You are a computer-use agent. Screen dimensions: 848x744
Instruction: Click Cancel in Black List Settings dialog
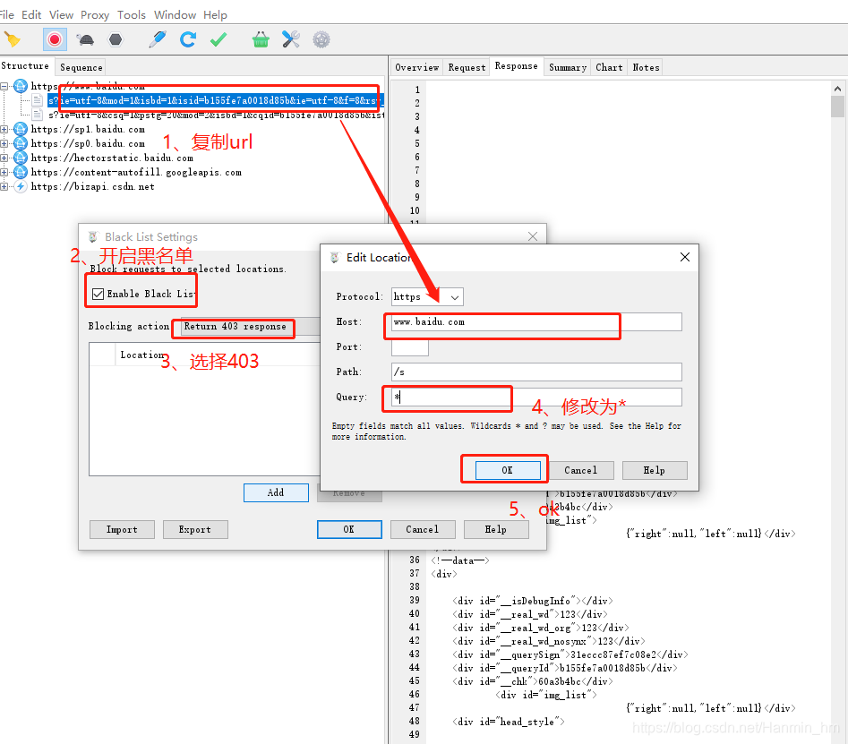click(x=423, y=530)
